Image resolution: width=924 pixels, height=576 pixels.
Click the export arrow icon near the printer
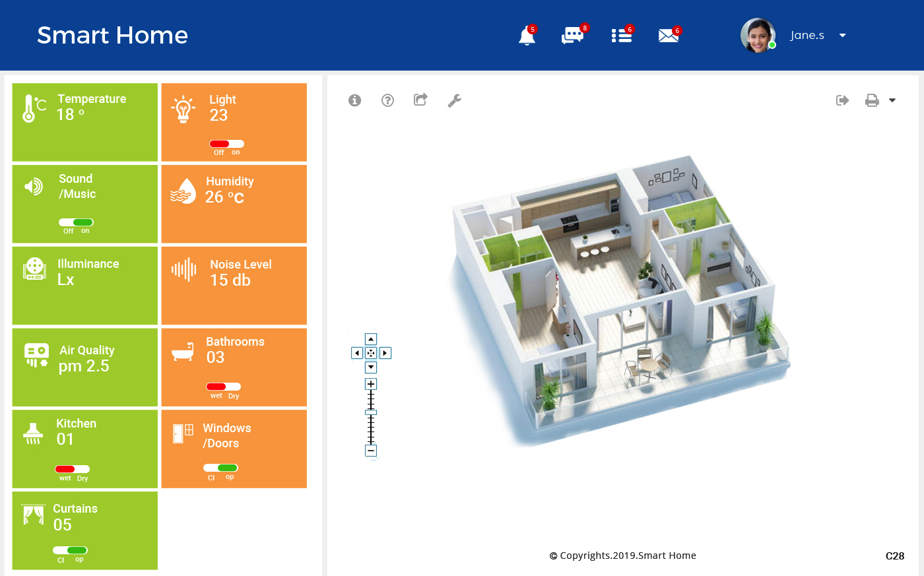click(x=842, y=100)
